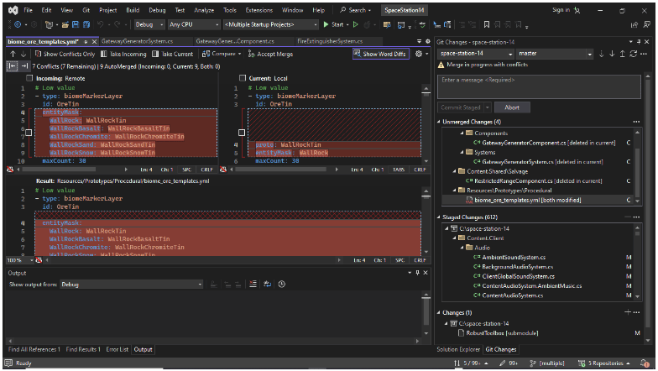Click focus right pane icon in merge editor

coord(23,65)
